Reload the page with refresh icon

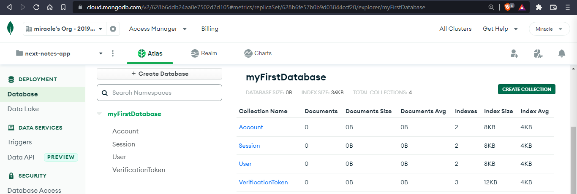[36, 7]
